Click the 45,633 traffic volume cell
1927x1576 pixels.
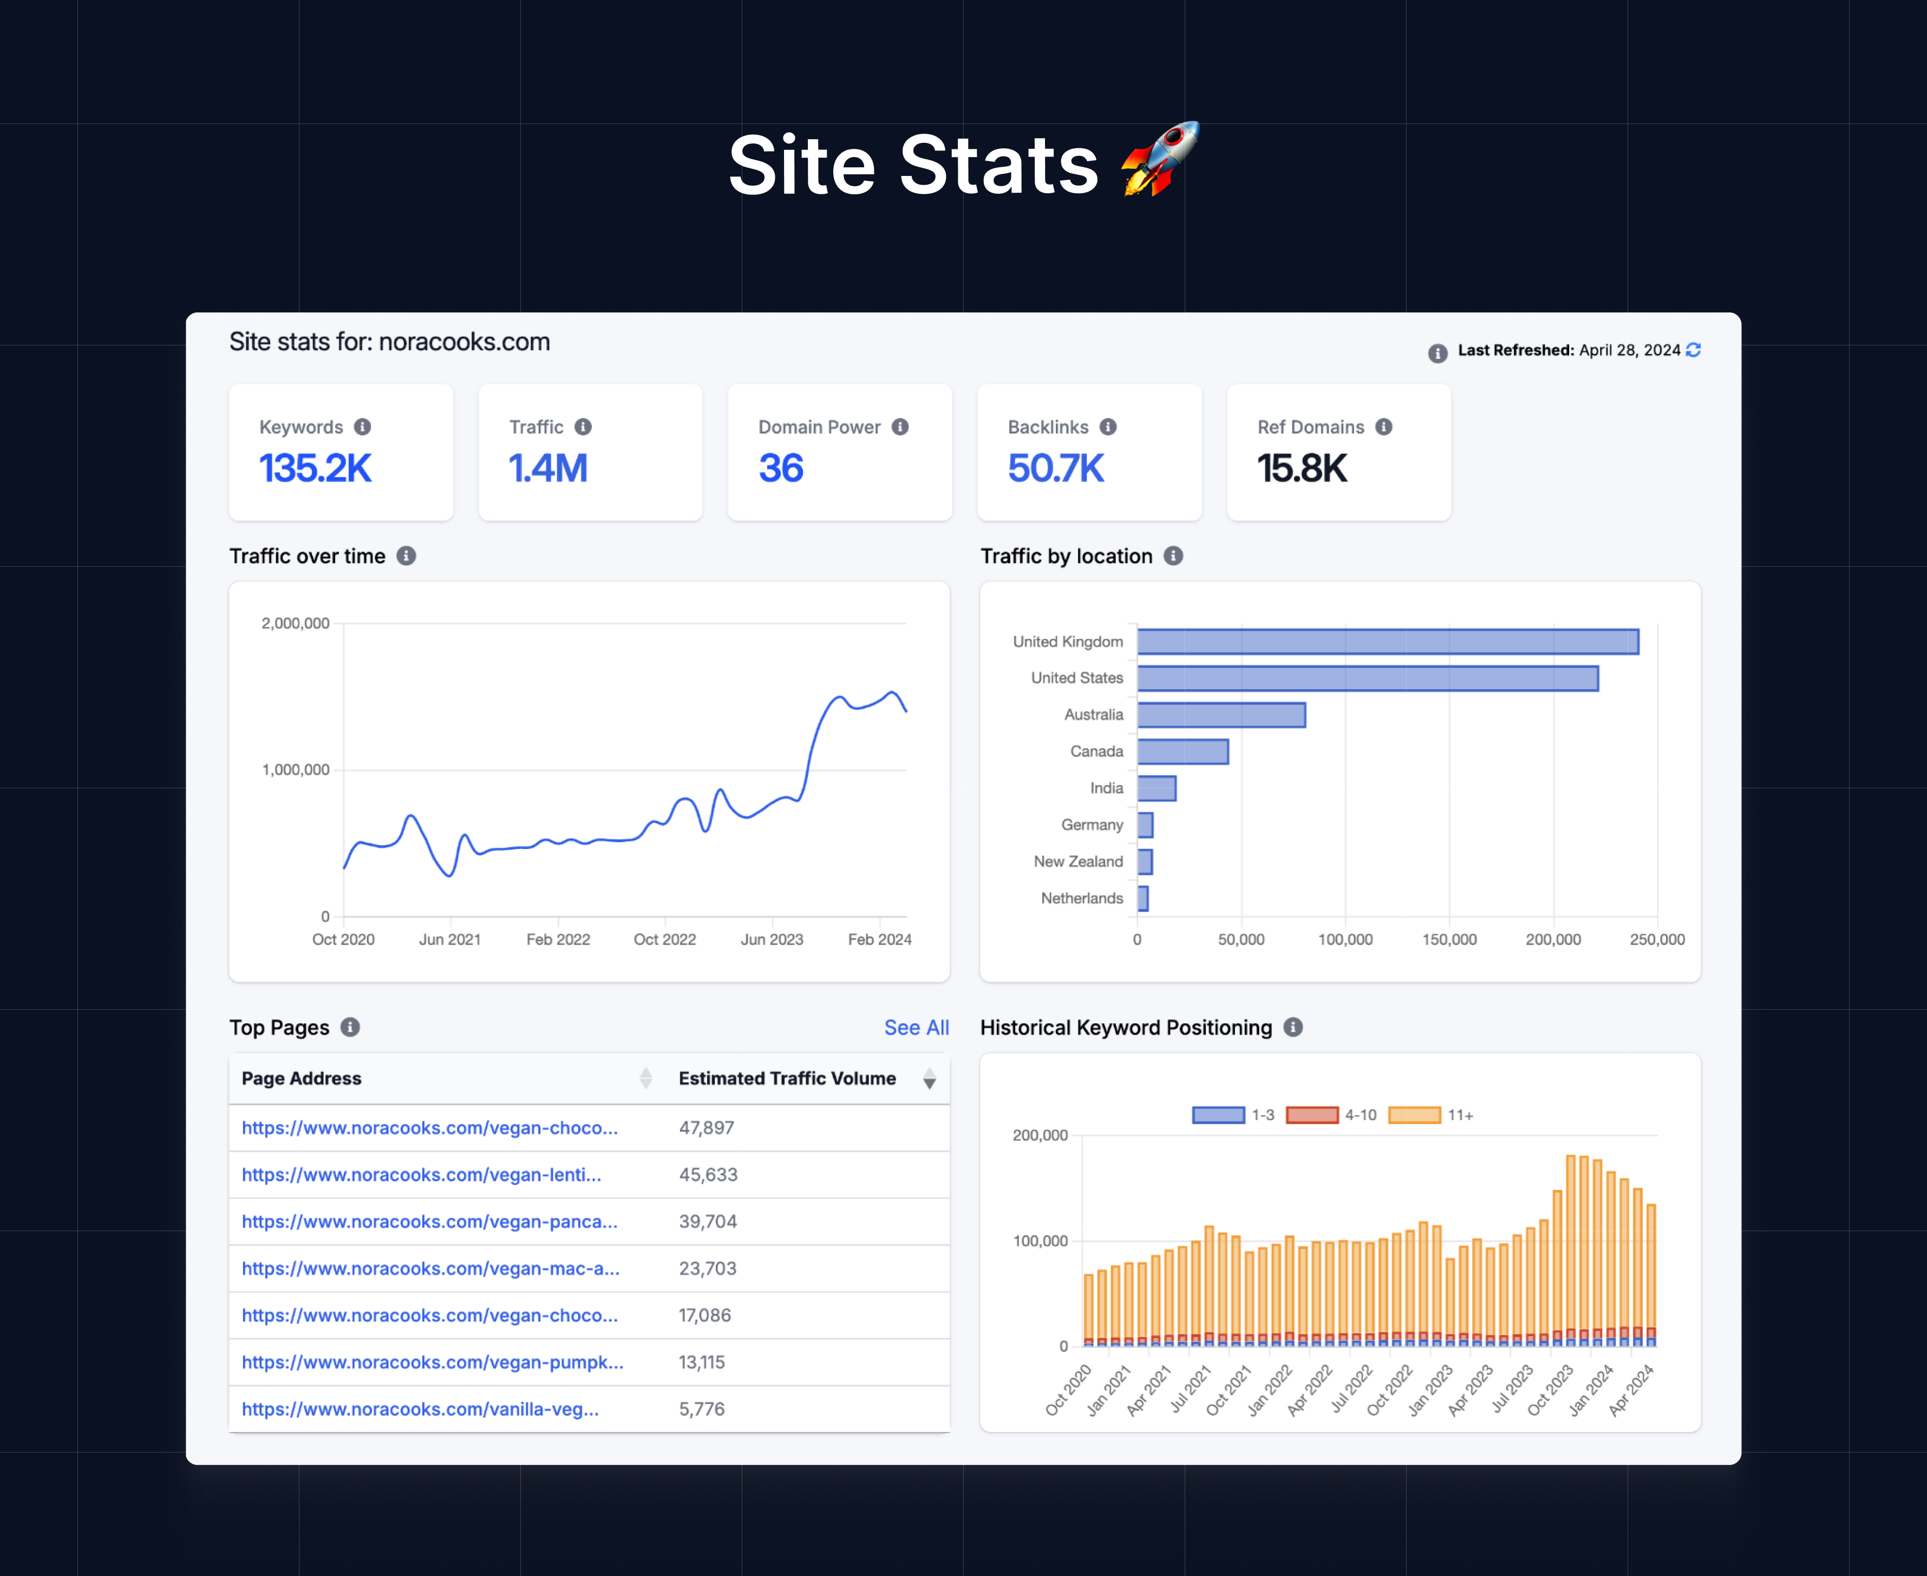(x=709, y=1175)
